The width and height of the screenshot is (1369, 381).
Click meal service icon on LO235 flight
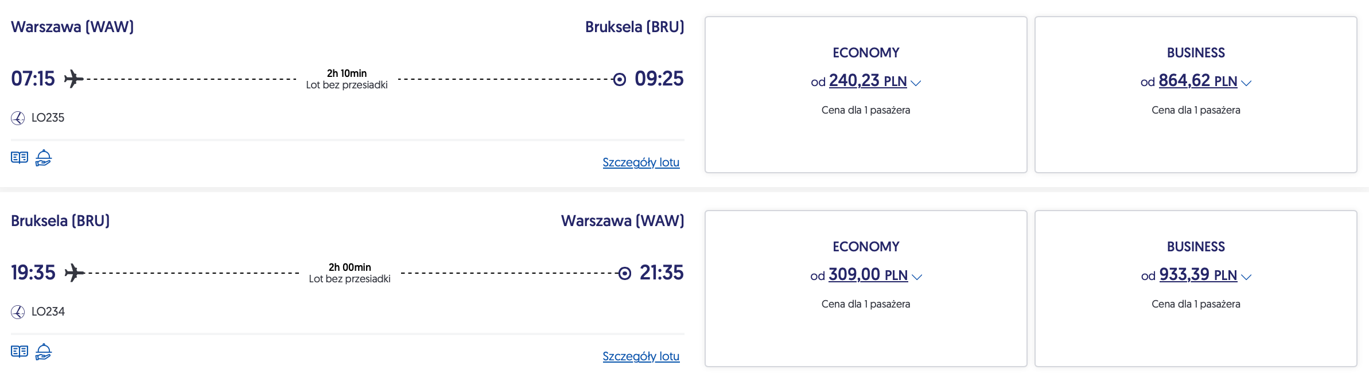44,158
